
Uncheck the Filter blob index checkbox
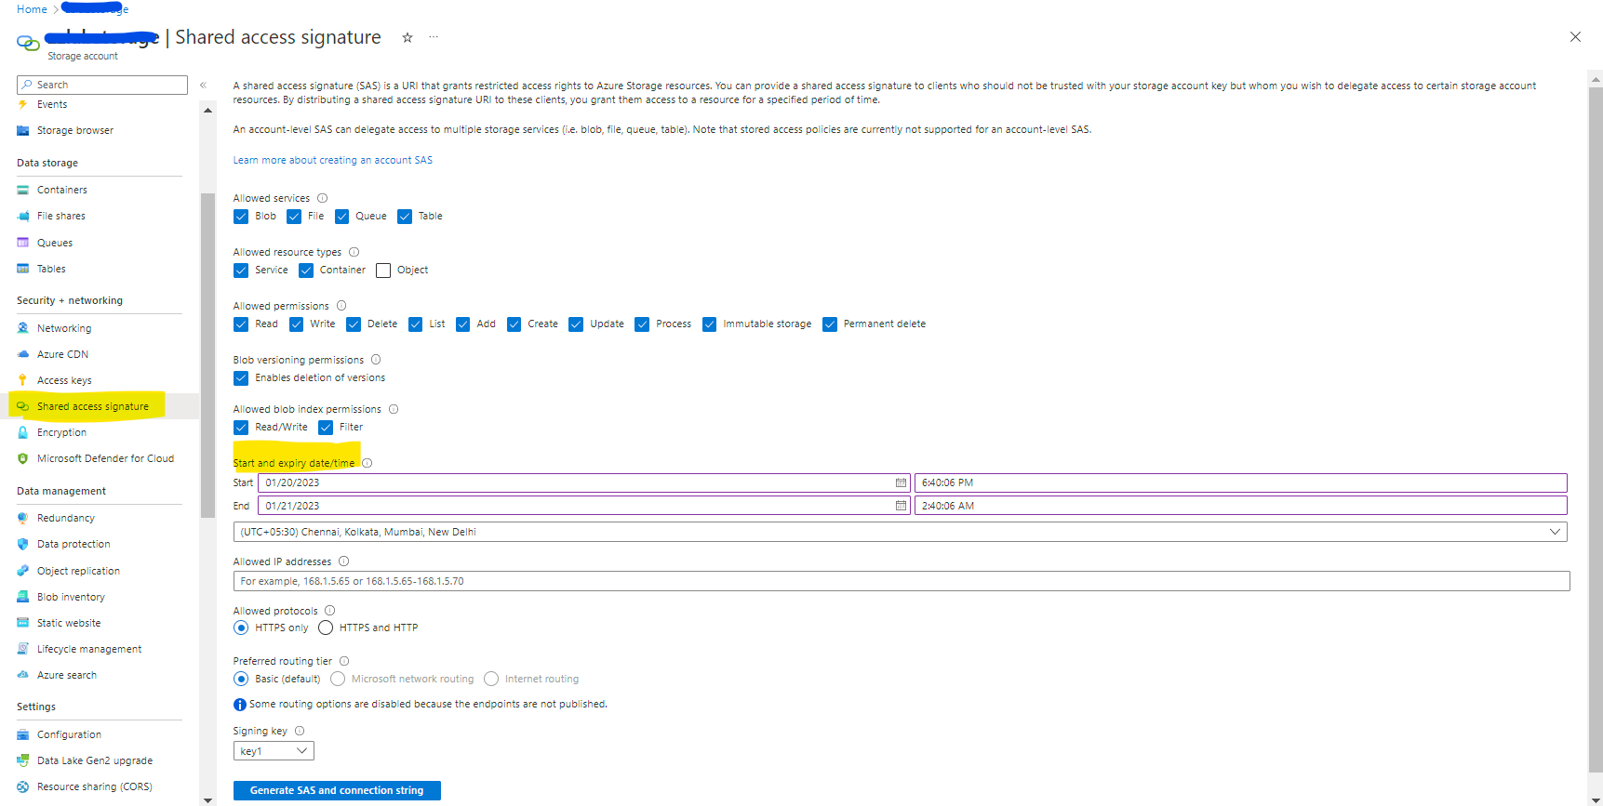[326, 428]
